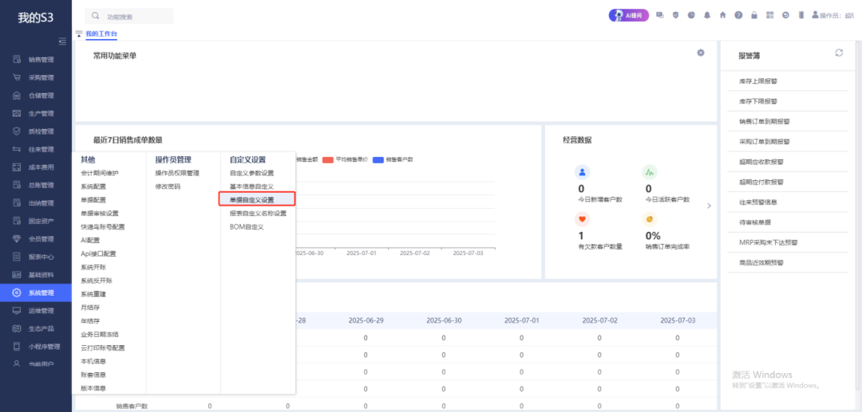
Task: Open the 出纳管理 sidebar icon
Action: click(x=17, y=203)
